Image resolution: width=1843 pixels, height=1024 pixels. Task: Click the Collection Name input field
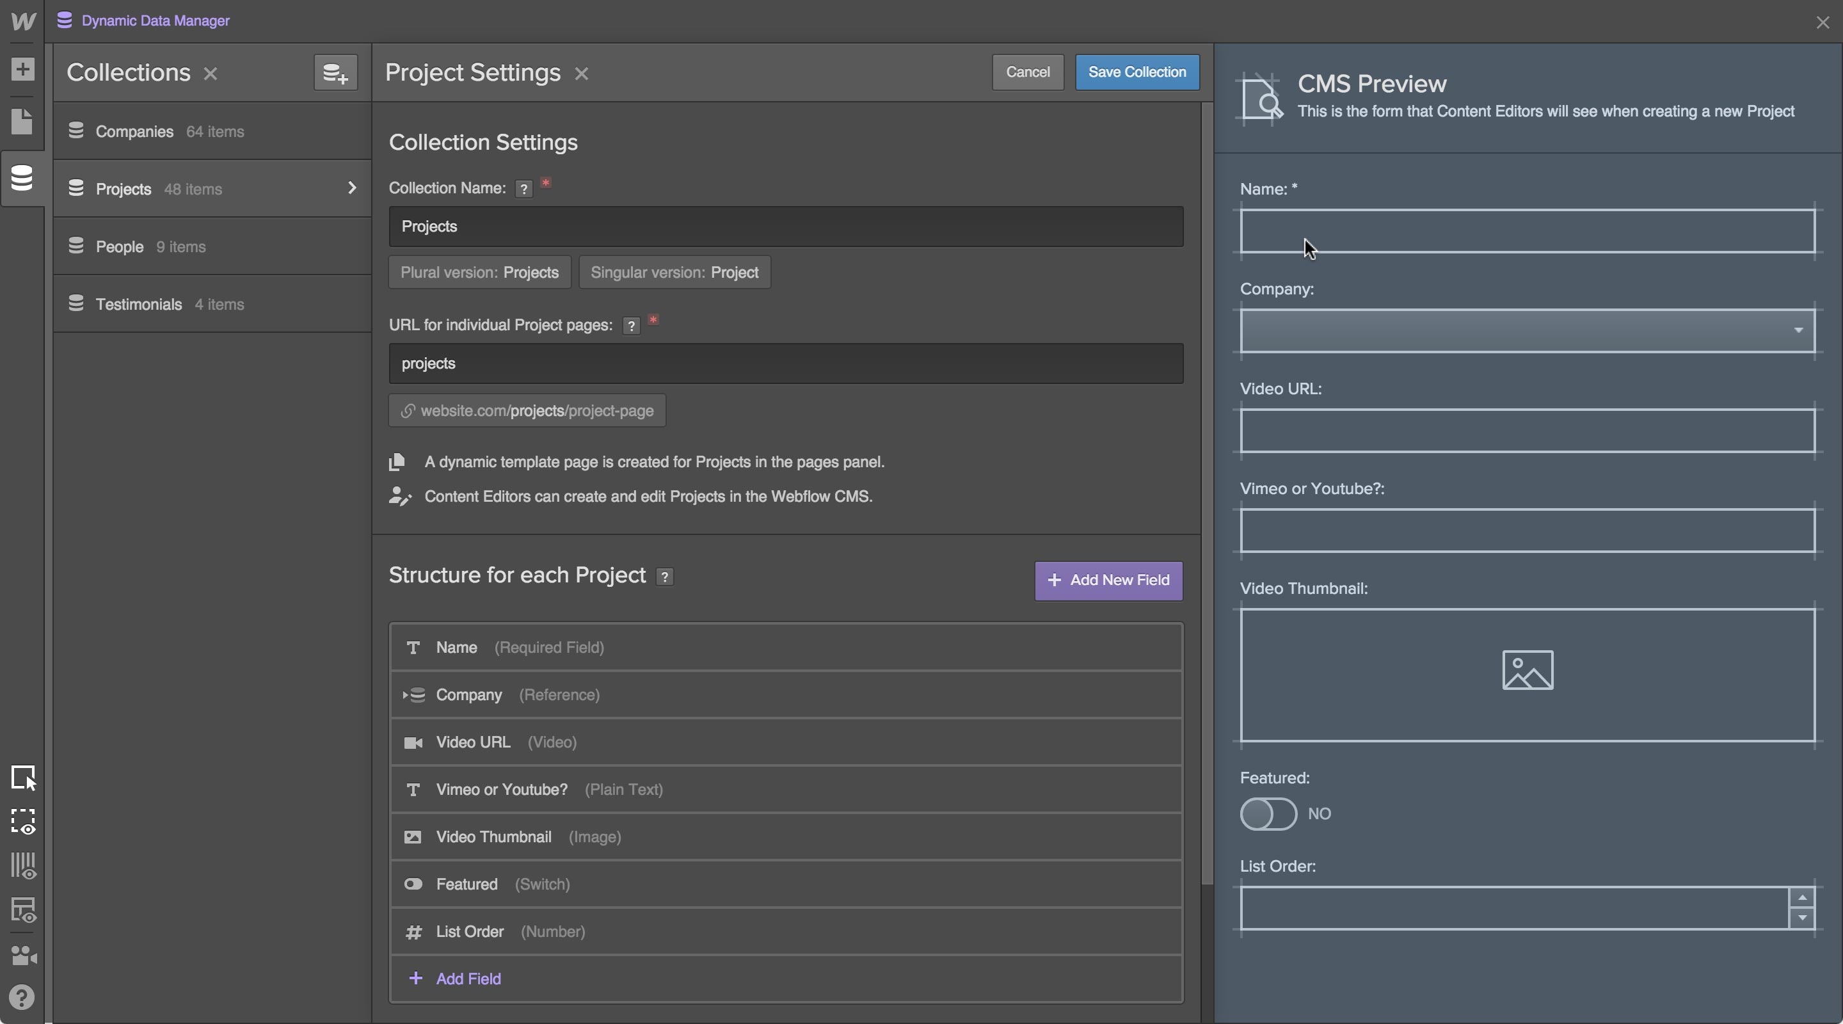coord(786,227)
